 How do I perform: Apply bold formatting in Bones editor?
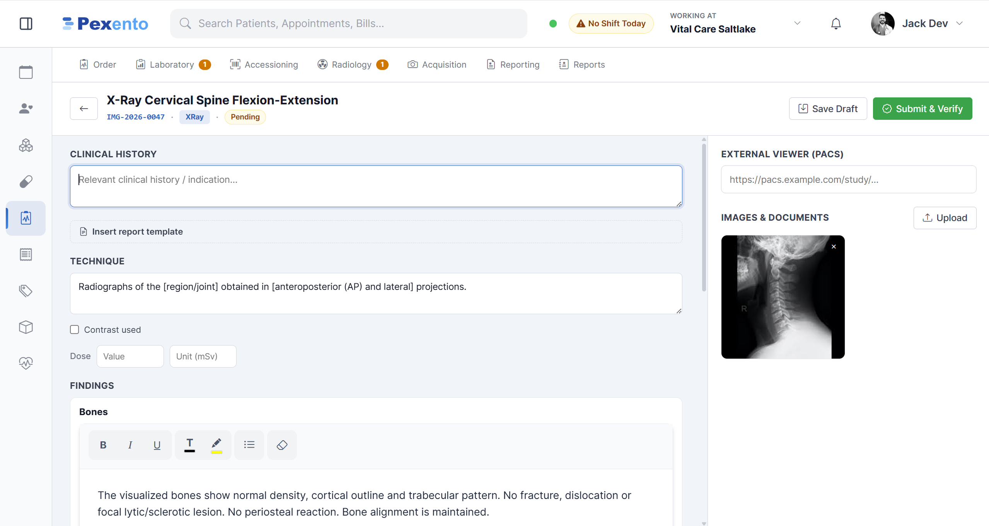coord(103,445)
